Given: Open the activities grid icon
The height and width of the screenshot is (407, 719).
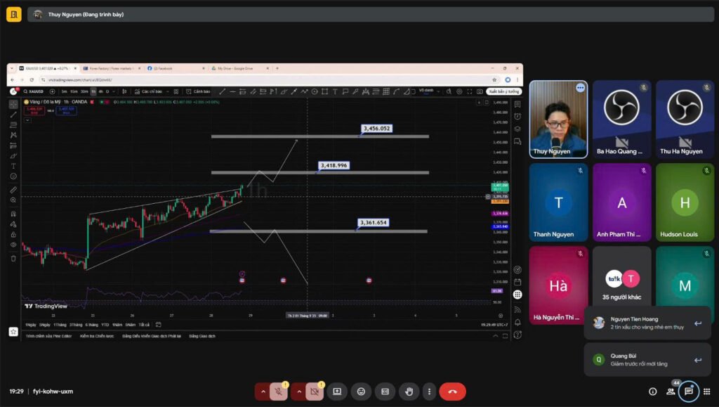Looking at the screenshot, I should tap(706, 392).
